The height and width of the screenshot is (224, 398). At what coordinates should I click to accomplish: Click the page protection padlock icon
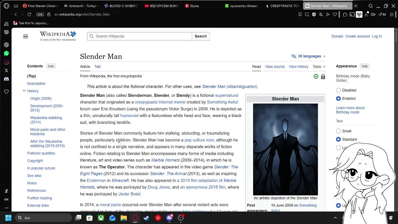pyautogui.click(x=323, y=77)
